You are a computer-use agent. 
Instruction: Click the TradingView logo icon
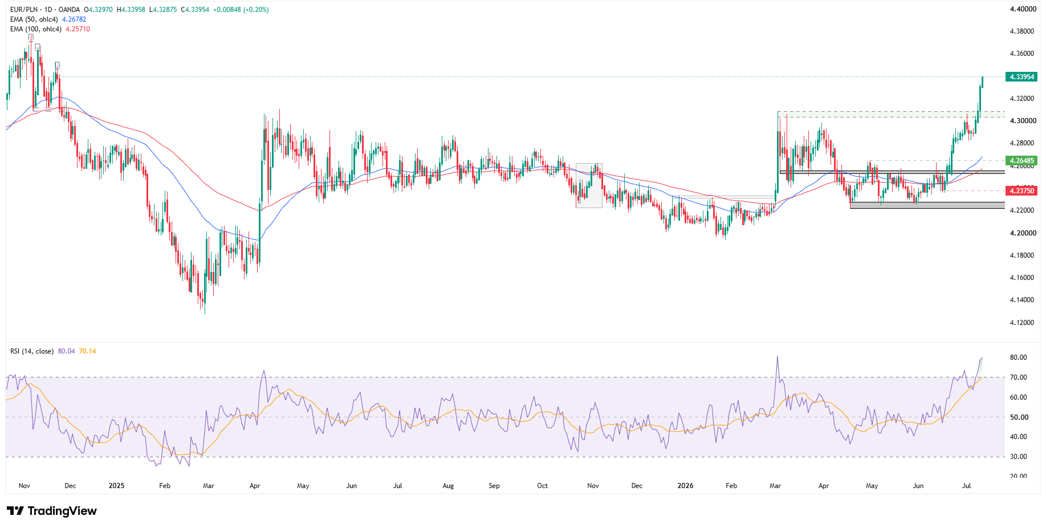(x=15, y=511)
